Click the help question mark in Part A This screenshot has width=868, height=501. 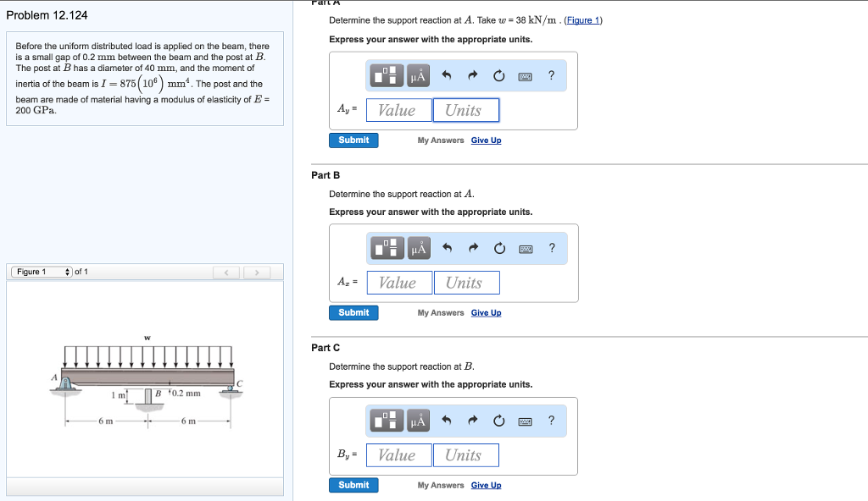(x=551, y=75)
